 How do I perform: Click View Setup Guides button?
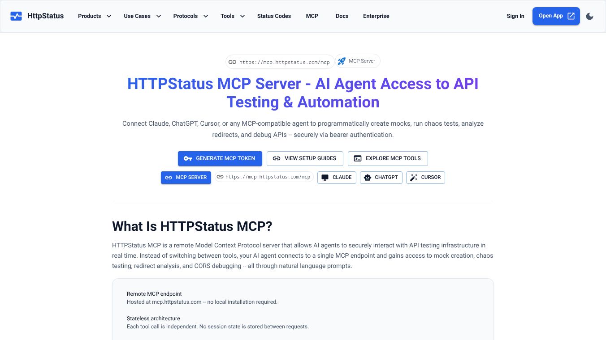point(305,158)
